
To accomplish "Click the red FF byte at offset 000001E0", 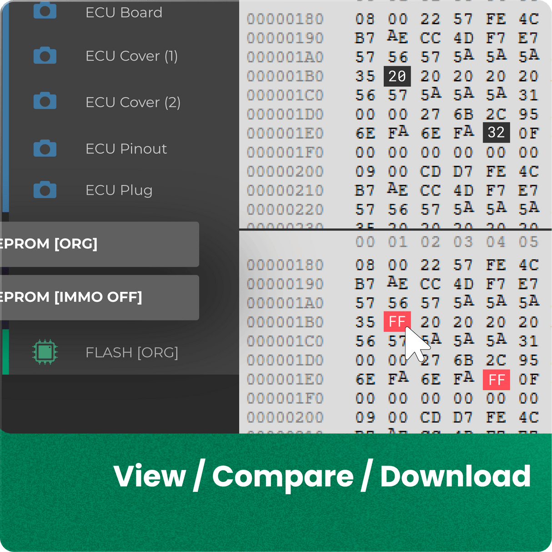I will pos(497,380).
